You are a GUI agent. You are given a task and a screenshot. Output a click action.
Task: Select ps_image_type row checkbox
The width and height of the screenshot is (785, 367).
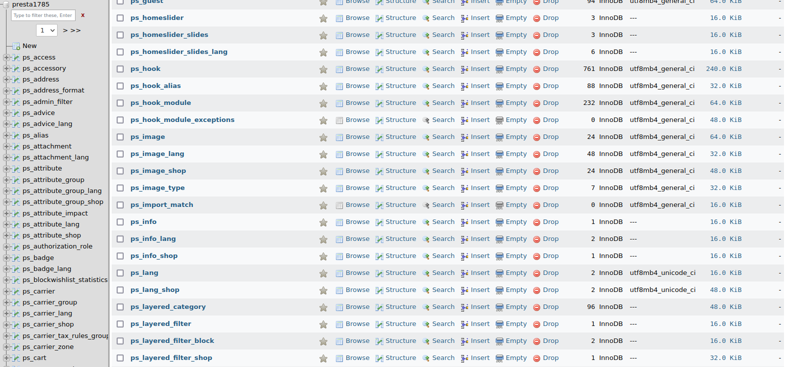(120, 188)
